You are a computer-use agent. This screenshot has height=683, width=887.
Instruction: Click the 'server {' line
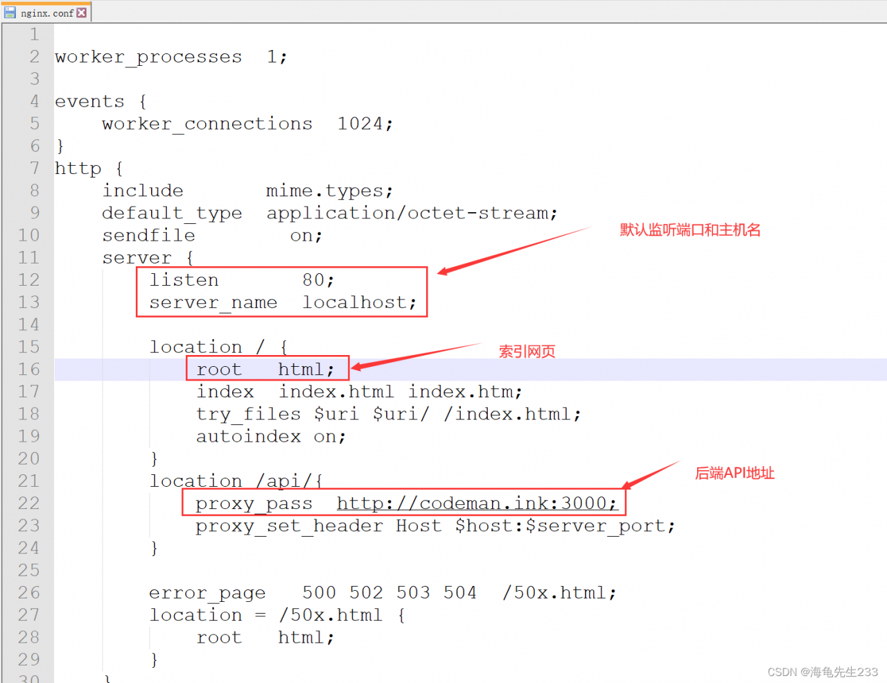(148, 258)
